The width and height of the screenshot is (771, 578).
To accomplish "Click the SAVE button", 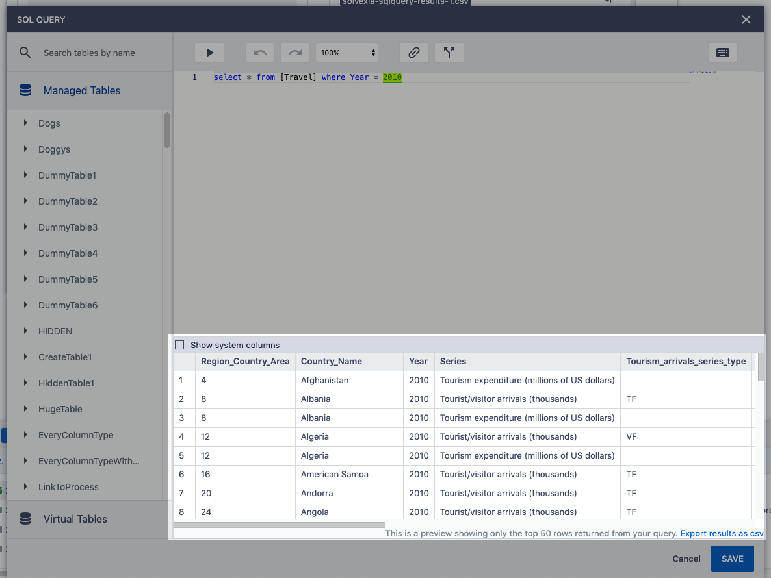I will [732, 559].
